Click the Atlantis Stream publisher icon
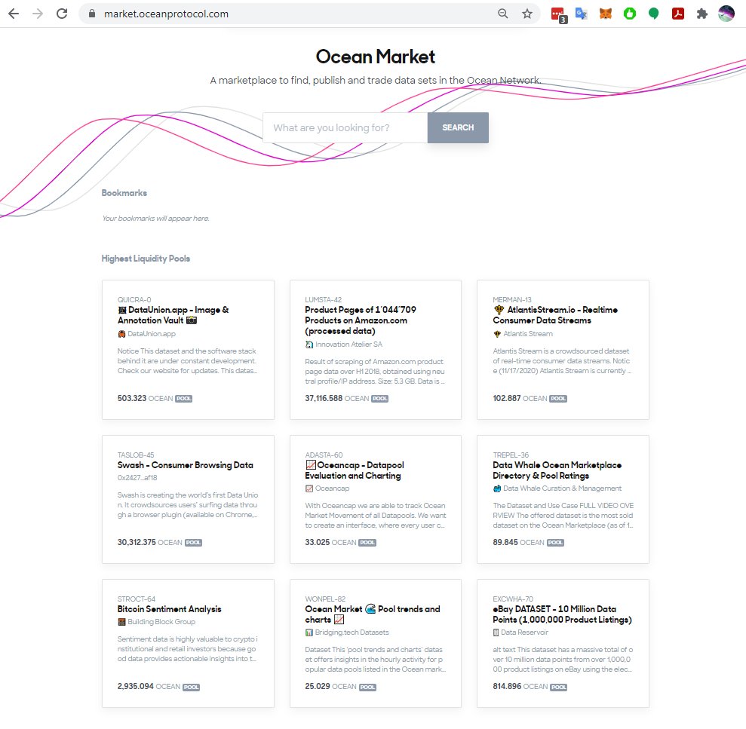 point(497,334)
